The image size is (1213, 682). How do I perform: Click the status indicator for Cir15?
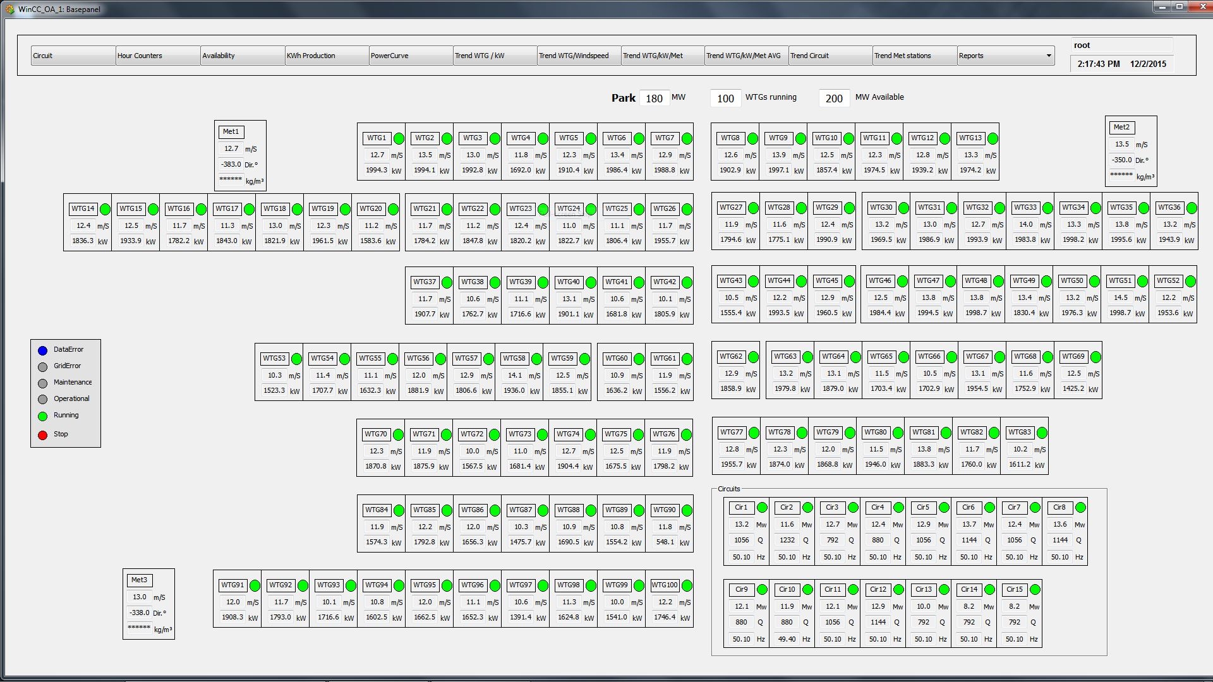(x=1035, y=590)
